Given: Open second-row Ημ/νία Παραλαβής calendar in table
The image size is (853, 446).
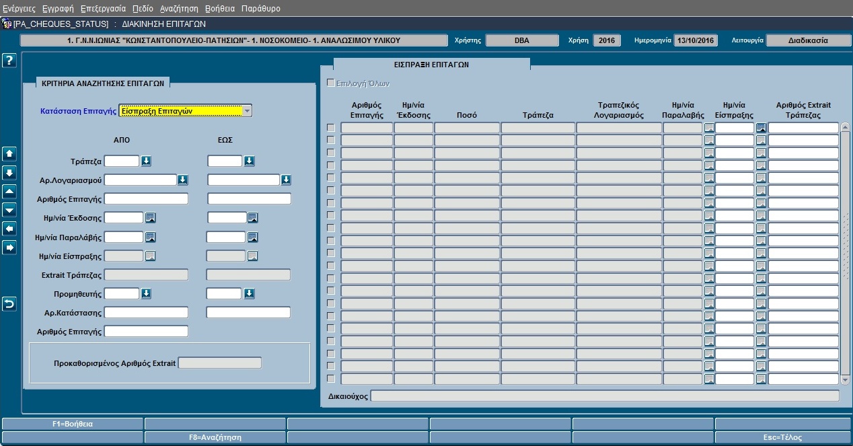Looking at the screenshot, I should 709,141.
